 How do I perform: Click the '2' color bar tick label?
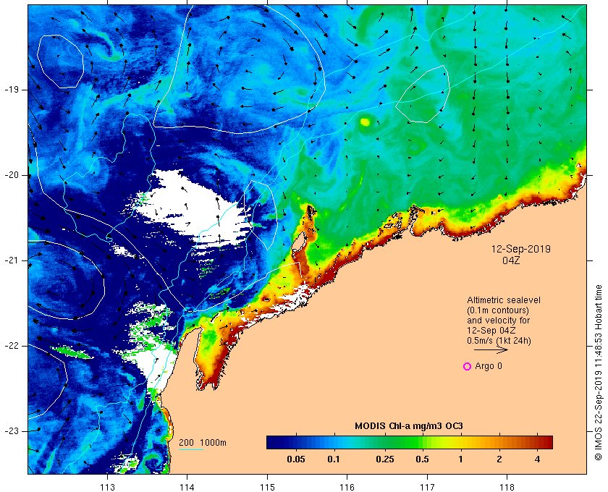(x=499, y=459)
